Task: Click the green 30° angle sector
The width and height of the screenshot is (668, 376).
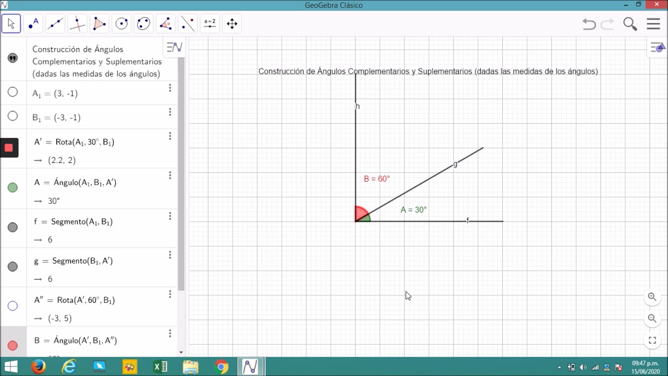Action: click(x=366, y=218)
